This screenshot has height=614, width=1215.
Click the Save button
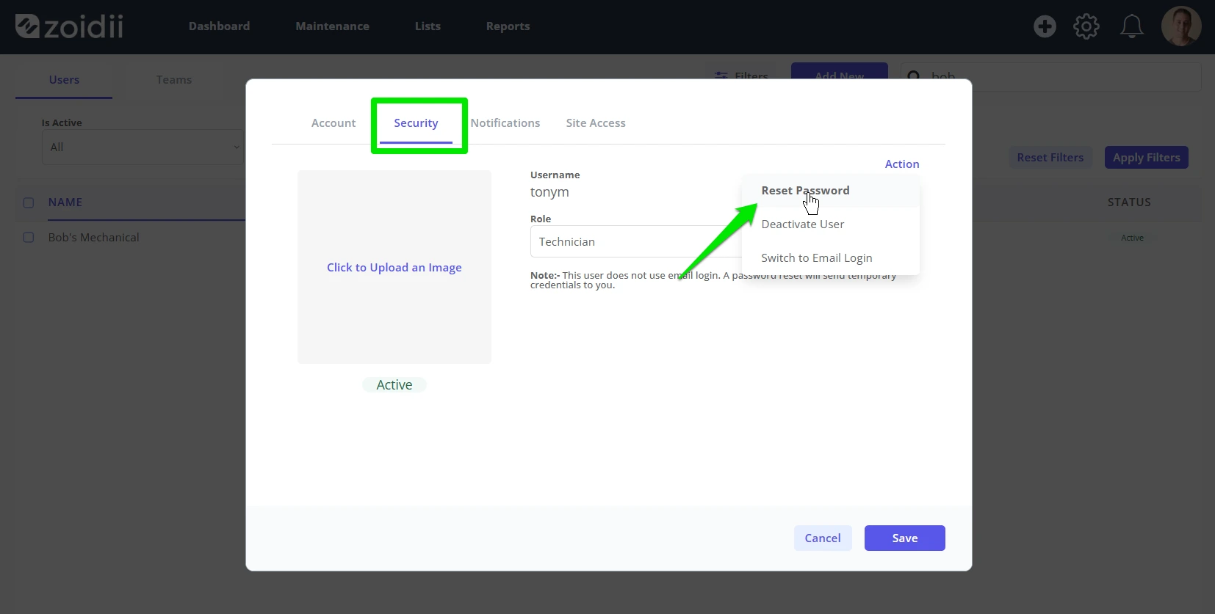pos(905,538)
